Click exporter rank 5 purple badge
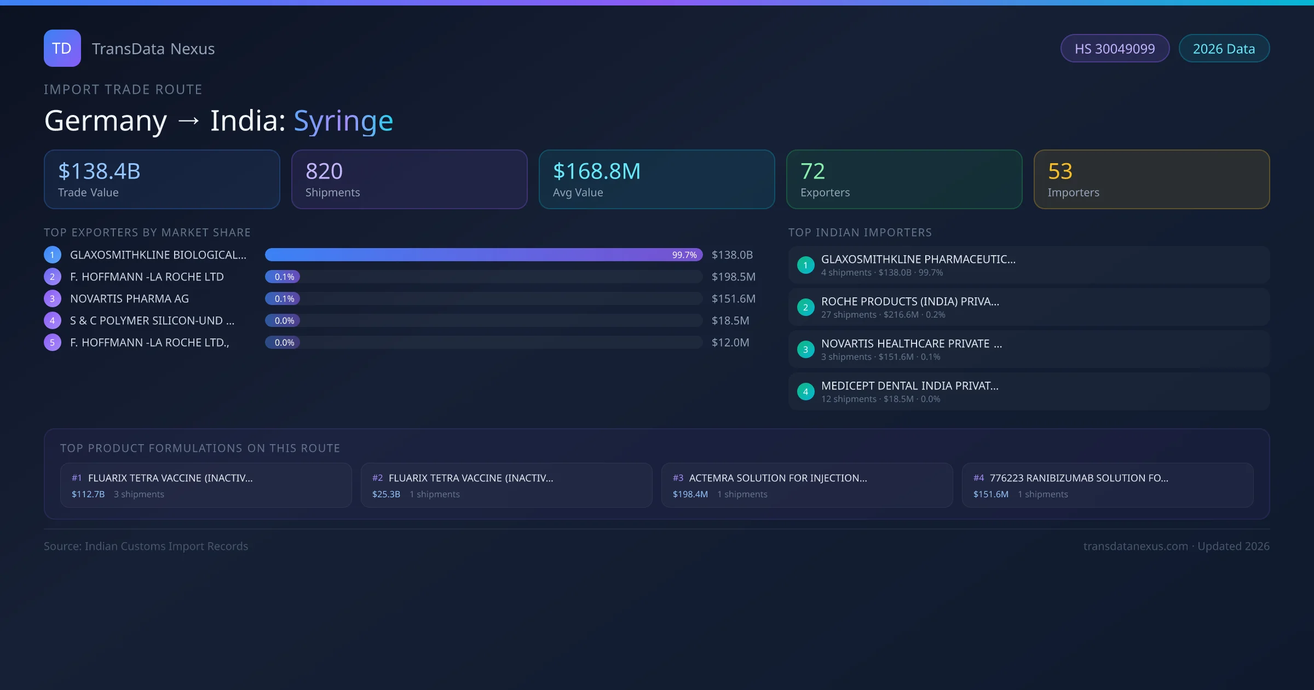 tap(52, 342)
